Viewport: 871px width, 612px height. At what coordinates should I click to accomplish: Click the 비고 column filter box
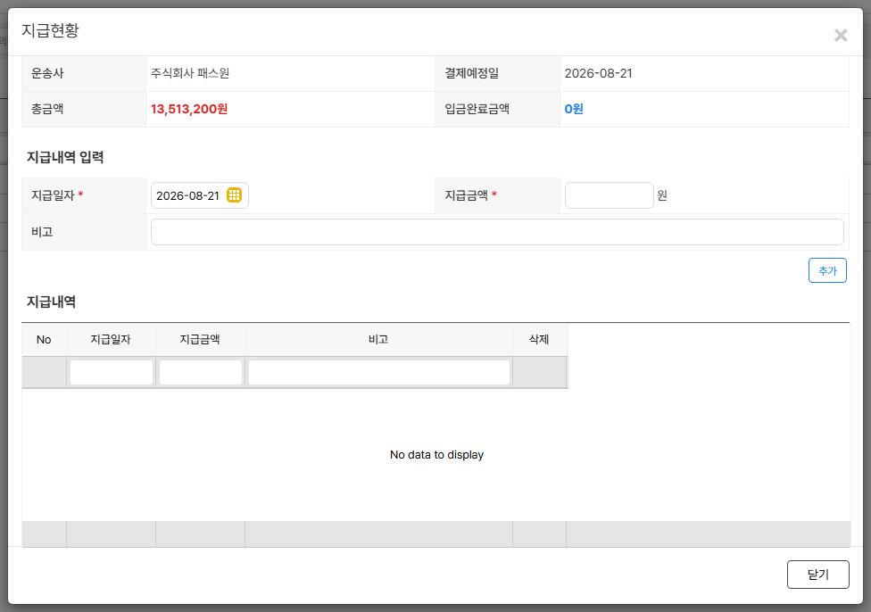coord(379,372)
